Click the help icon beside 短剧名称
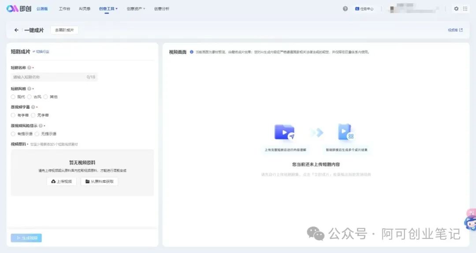The width and height of the screenshot is (476, 253). [29, 68]
